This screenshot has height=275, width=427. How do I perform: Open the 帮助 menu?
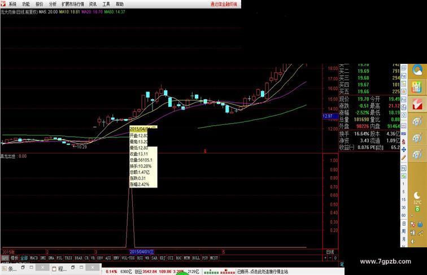click(x=120, y=4)
